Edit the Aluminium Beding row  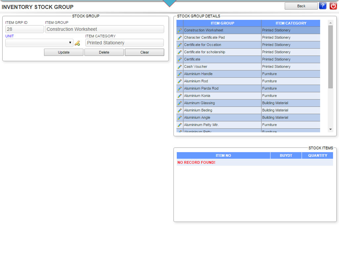[x=180, y=110]
